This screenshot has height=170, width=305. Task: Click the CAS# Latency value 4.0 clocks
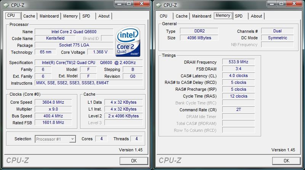click(x=239, y=75)
